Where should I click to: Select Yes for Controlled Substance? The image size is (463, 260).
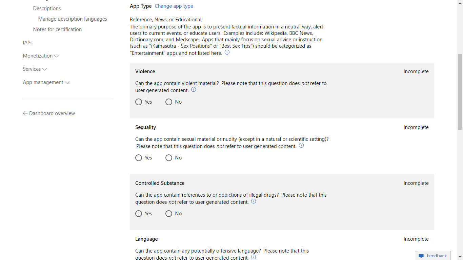pyautogui.click(x=139, y=214)
